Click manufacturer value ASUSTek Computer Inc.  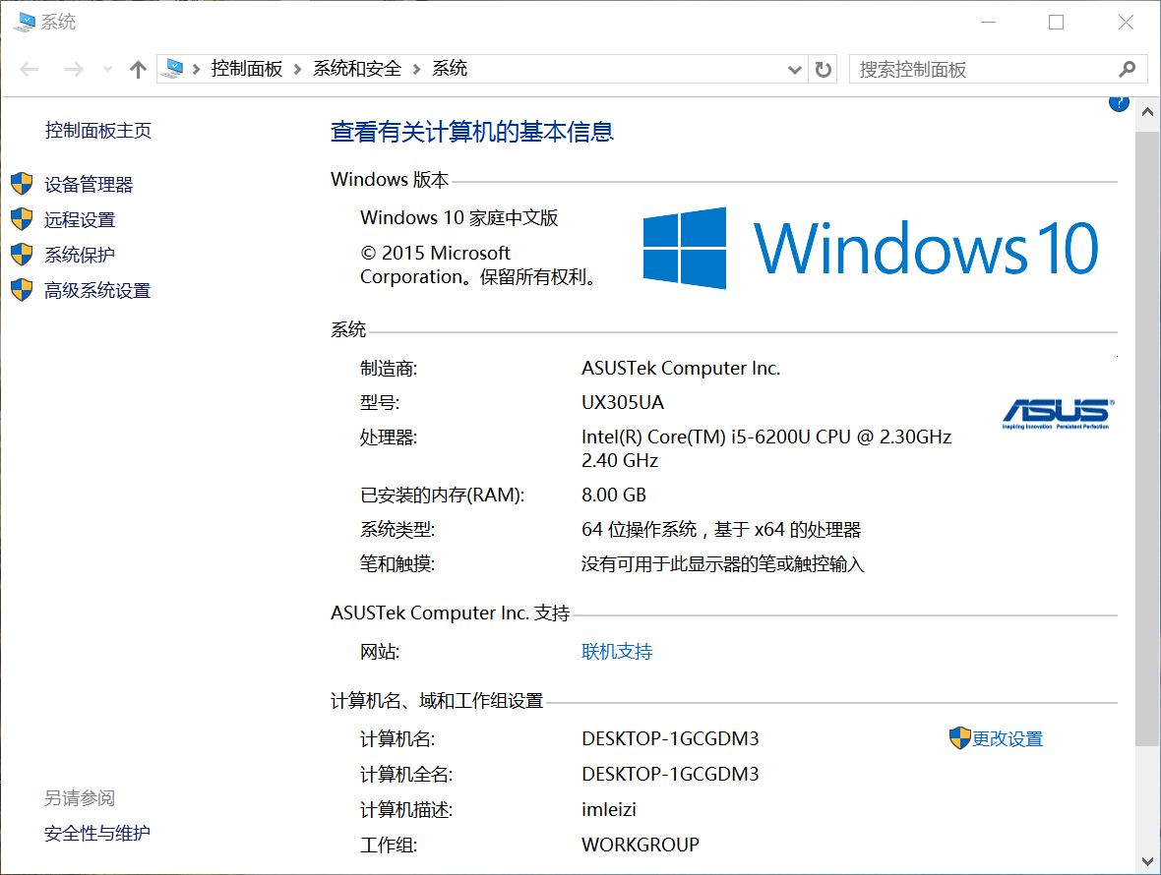point(681,369)
